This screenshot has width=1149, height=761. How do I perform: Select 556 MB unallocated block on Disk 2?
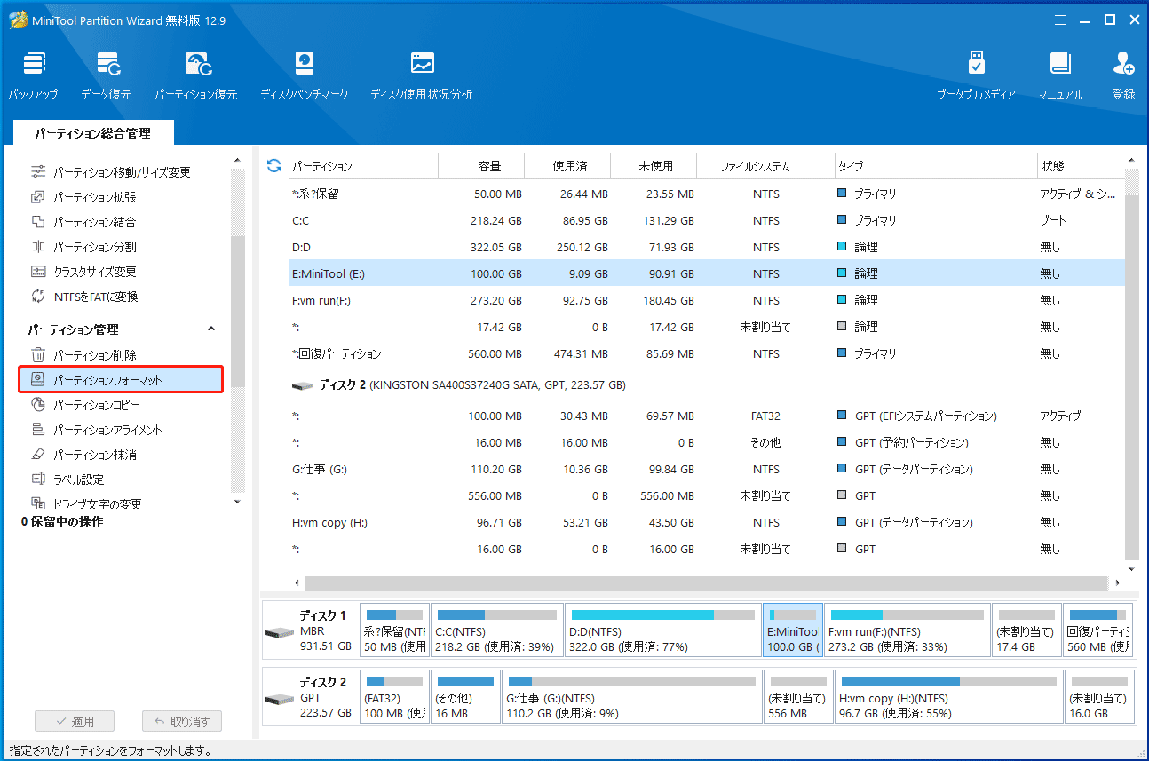pyautogui.click(x=798, y=696)
